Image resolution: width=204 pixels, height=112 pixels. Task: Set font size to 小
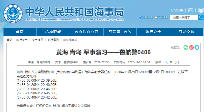[176, 62]
